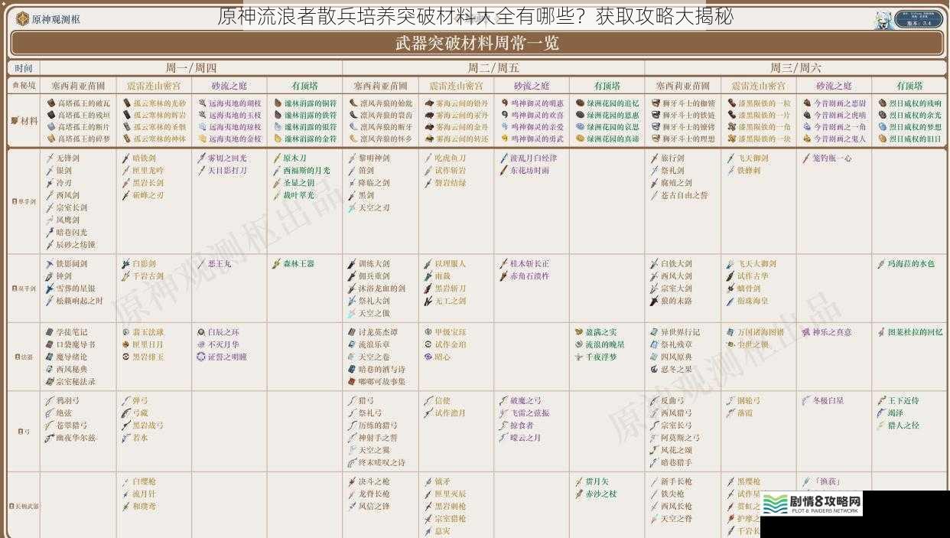Viewport: 950px width, 538px height.
Task: Click the sword icon beside 黎明神剑
Action: [x=353, y=158]
